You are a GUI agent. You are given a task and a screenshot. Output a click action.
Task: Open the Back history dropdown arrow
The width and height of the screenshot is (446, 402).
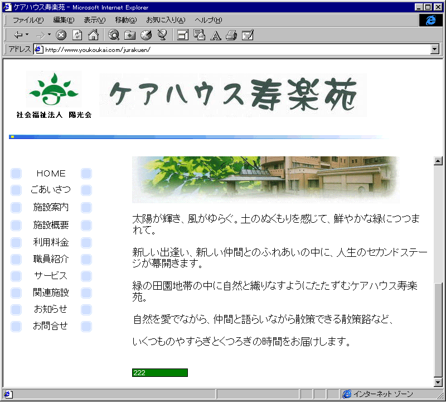27,35
